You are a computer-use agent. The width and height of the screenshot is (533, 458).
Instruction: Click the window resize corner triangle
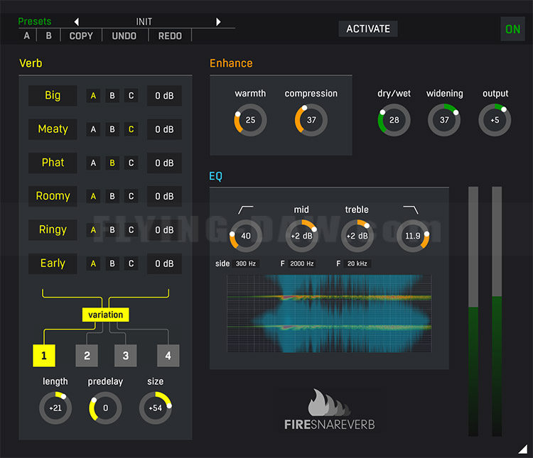(x=523, y=449)
